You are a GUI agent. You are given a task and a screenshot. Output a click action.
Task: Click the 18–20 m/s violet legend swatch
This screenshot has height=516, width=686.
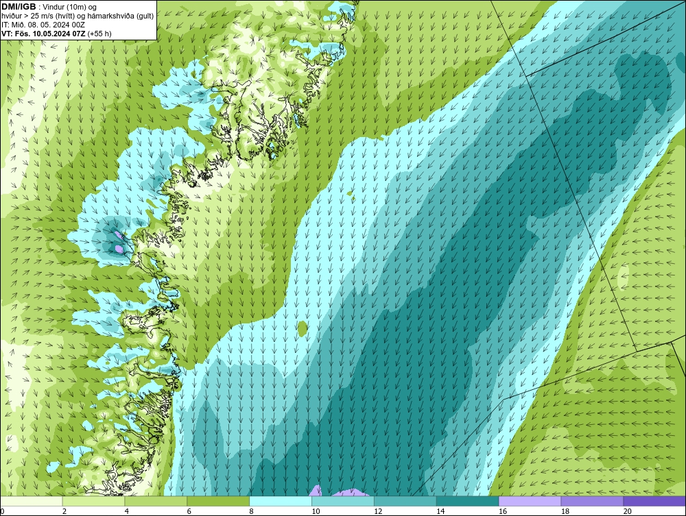[x=593, y=501]
